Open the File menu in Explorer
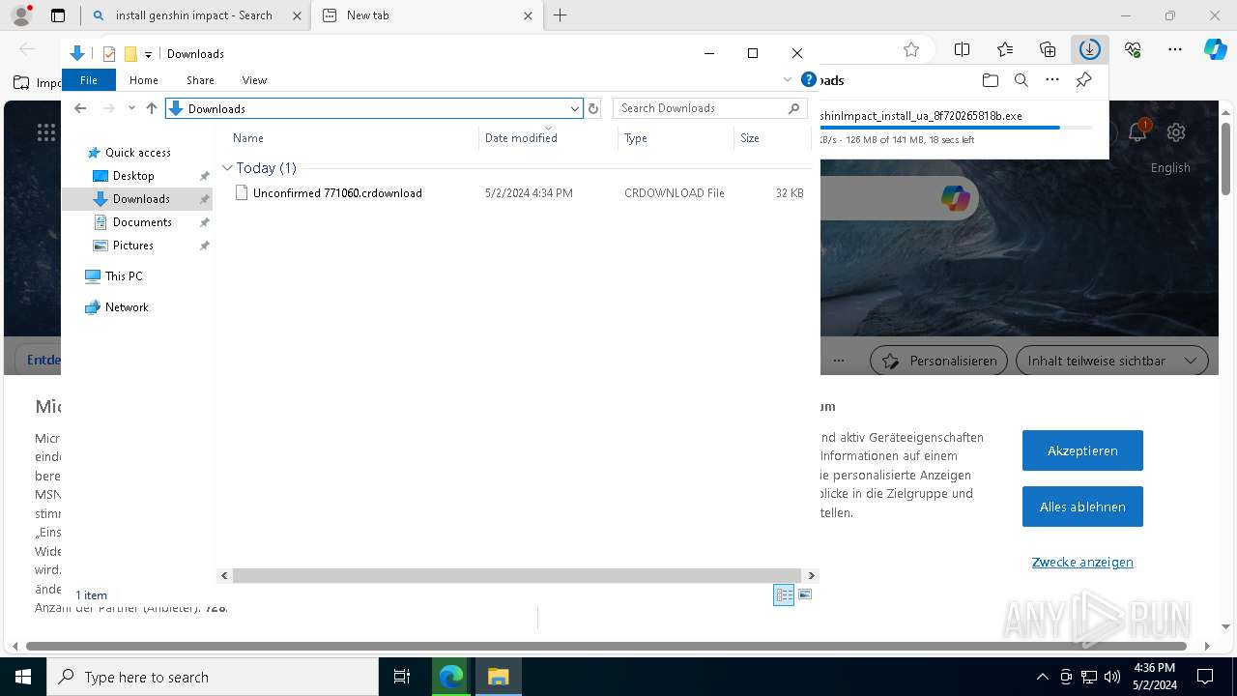 click(x=89, y=80)
